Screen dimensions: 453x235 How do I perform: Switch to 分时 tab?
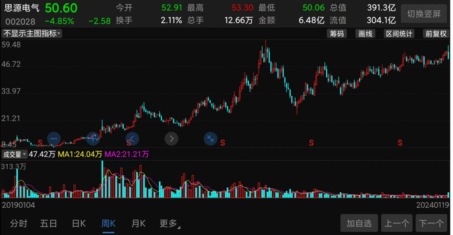pos(19,223)
